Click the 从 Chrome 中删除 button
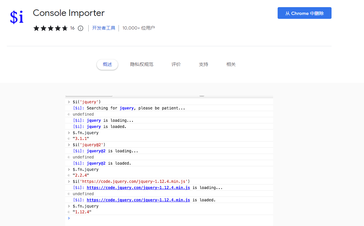This screenshot has height=226, width=364. pos(304,13)
